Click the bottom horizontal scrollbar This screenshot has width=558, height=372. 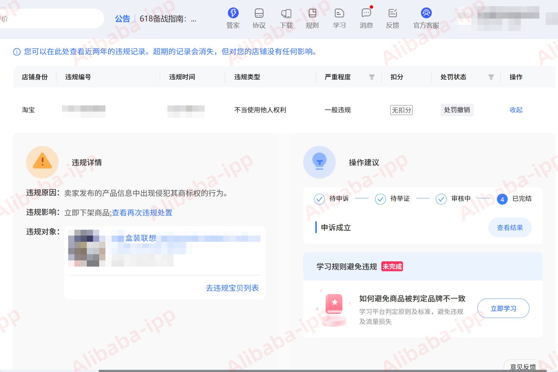279,370
